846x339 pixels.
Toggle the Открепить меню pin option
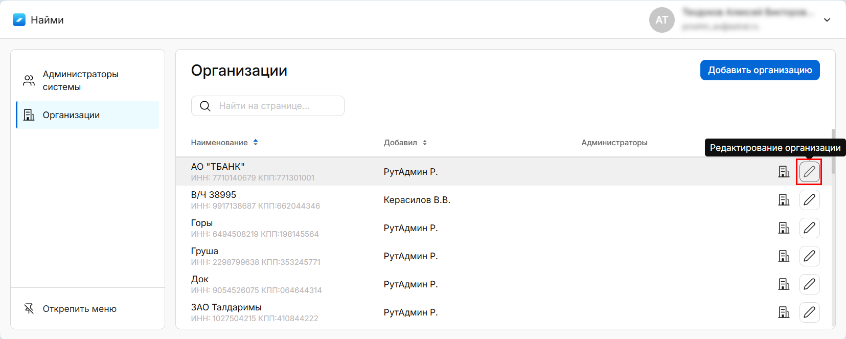click(79, 309)
